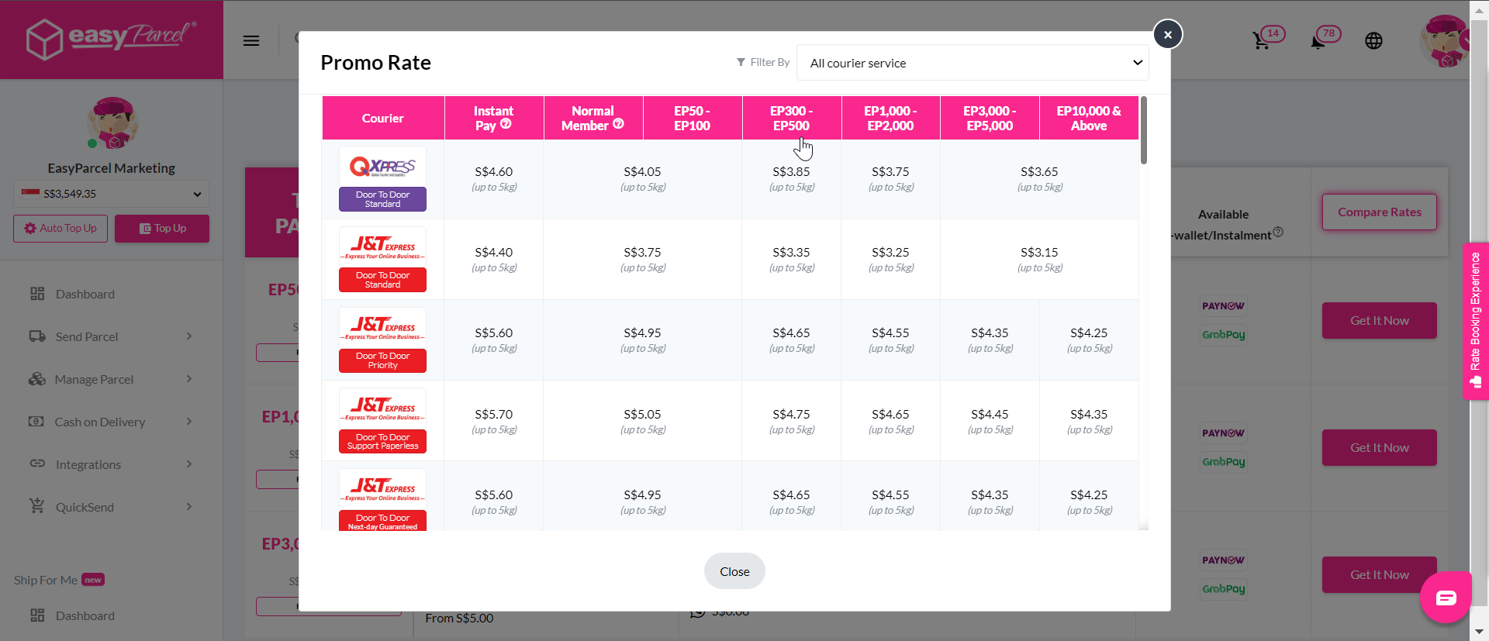Click the sidebar mascot profile picture

point(112,123)
